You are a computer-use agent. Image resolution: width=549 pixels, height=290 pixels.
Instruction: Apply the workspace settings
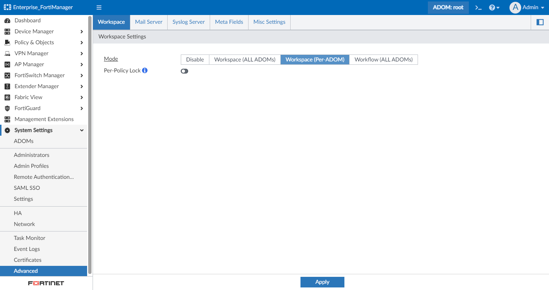tap(322, 282)
